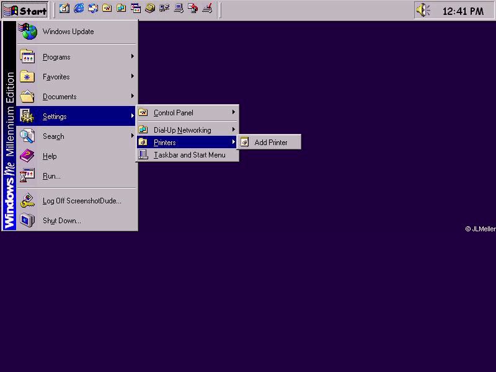Click the Windows Update globe icon
The image size is (496, 372).
click(x=28, y=32)
